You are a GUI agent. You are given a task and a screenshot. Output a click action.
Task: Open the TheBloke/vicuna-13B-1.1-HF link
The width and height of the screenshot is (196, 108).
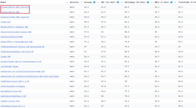pyautogui.click(x=15, y=81)
